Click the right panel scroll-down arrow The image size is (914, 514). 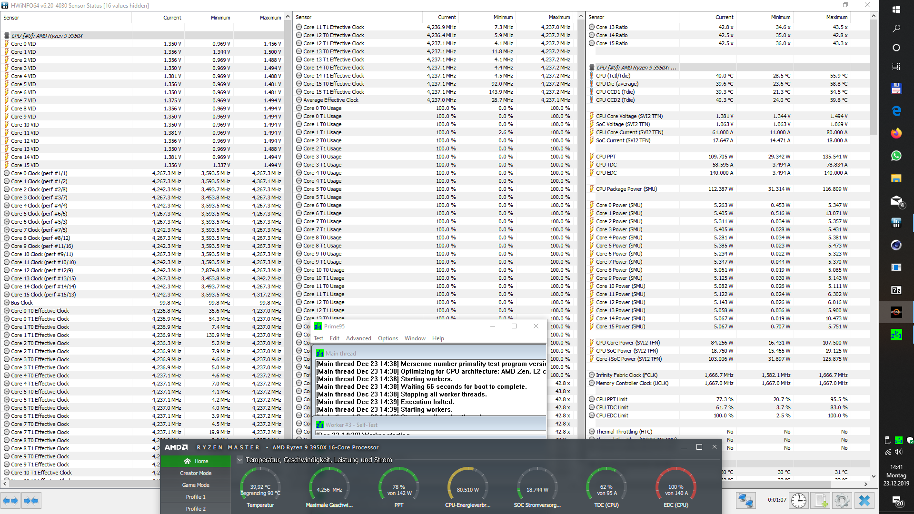(874, 476)
